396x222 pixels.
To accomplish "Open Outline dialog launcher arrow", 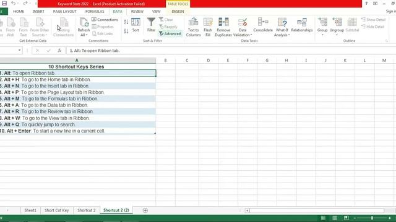I will 386,41.
